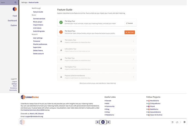Viewport: 188px width, 126px height.
Task: Open meek777 user profile link
Action: [x=14, y=79]
